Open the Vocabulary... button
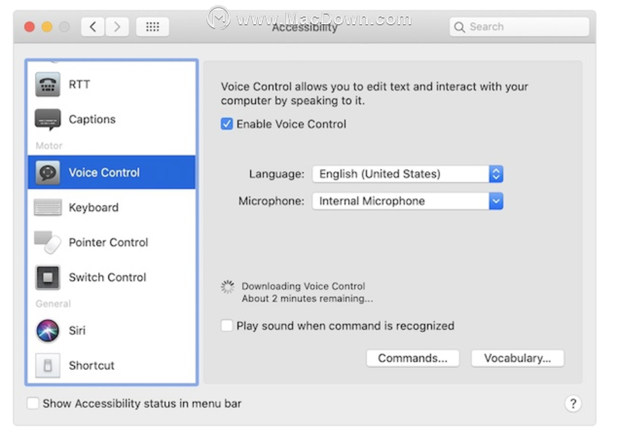The width and height of the screenshot is (619, 435). tap(517, 358)
